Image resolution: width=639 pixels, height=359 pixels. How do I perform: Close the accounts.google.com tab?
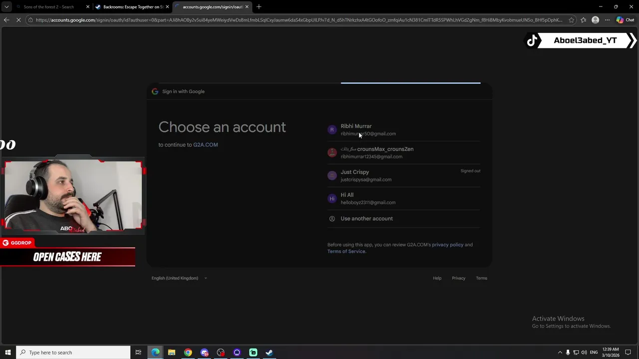pyautogui.click(x=247, y=7)
